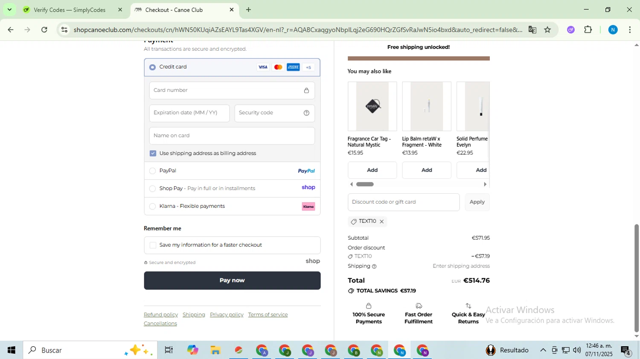Add Lip Balm retaW x Fragment
640x359 pixels.
(x=427, y=170)
